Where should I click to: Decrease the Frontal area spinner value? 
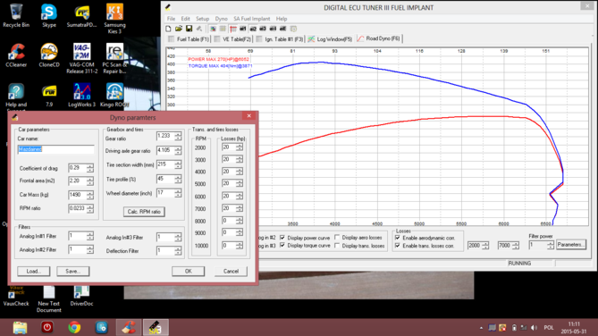pos(90,183)
